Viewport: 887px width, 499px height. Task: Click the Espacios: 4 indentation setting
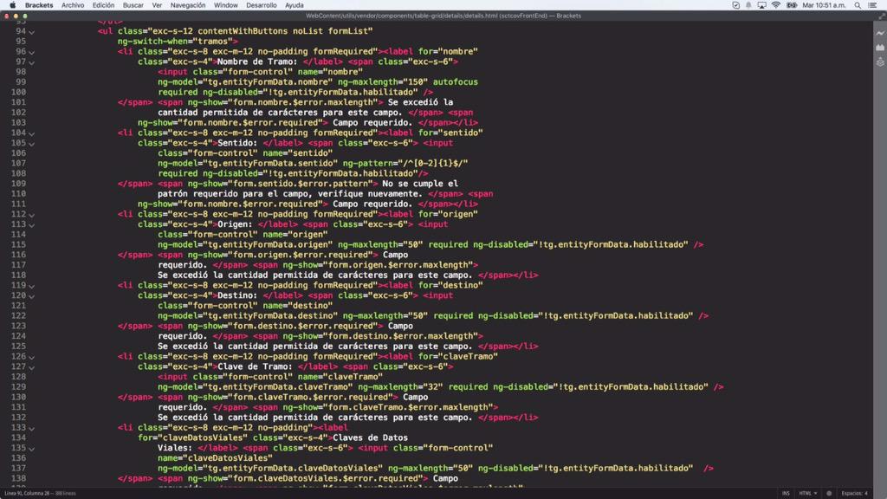pyautogui.click(x=854, y=493)
